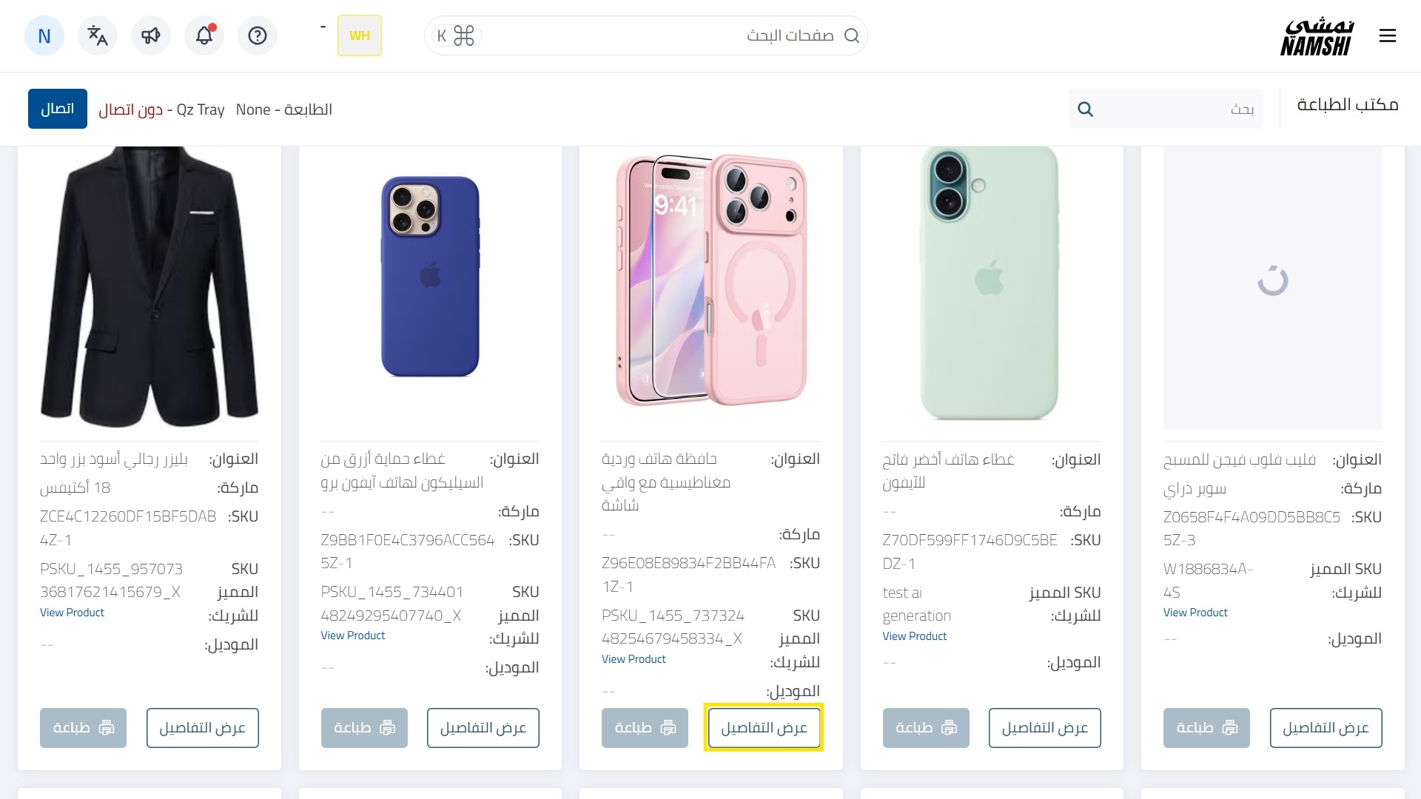Open عرض التفاصيل for the Super Dry item
This screenshot has width=1421, height=799.
1326,728
